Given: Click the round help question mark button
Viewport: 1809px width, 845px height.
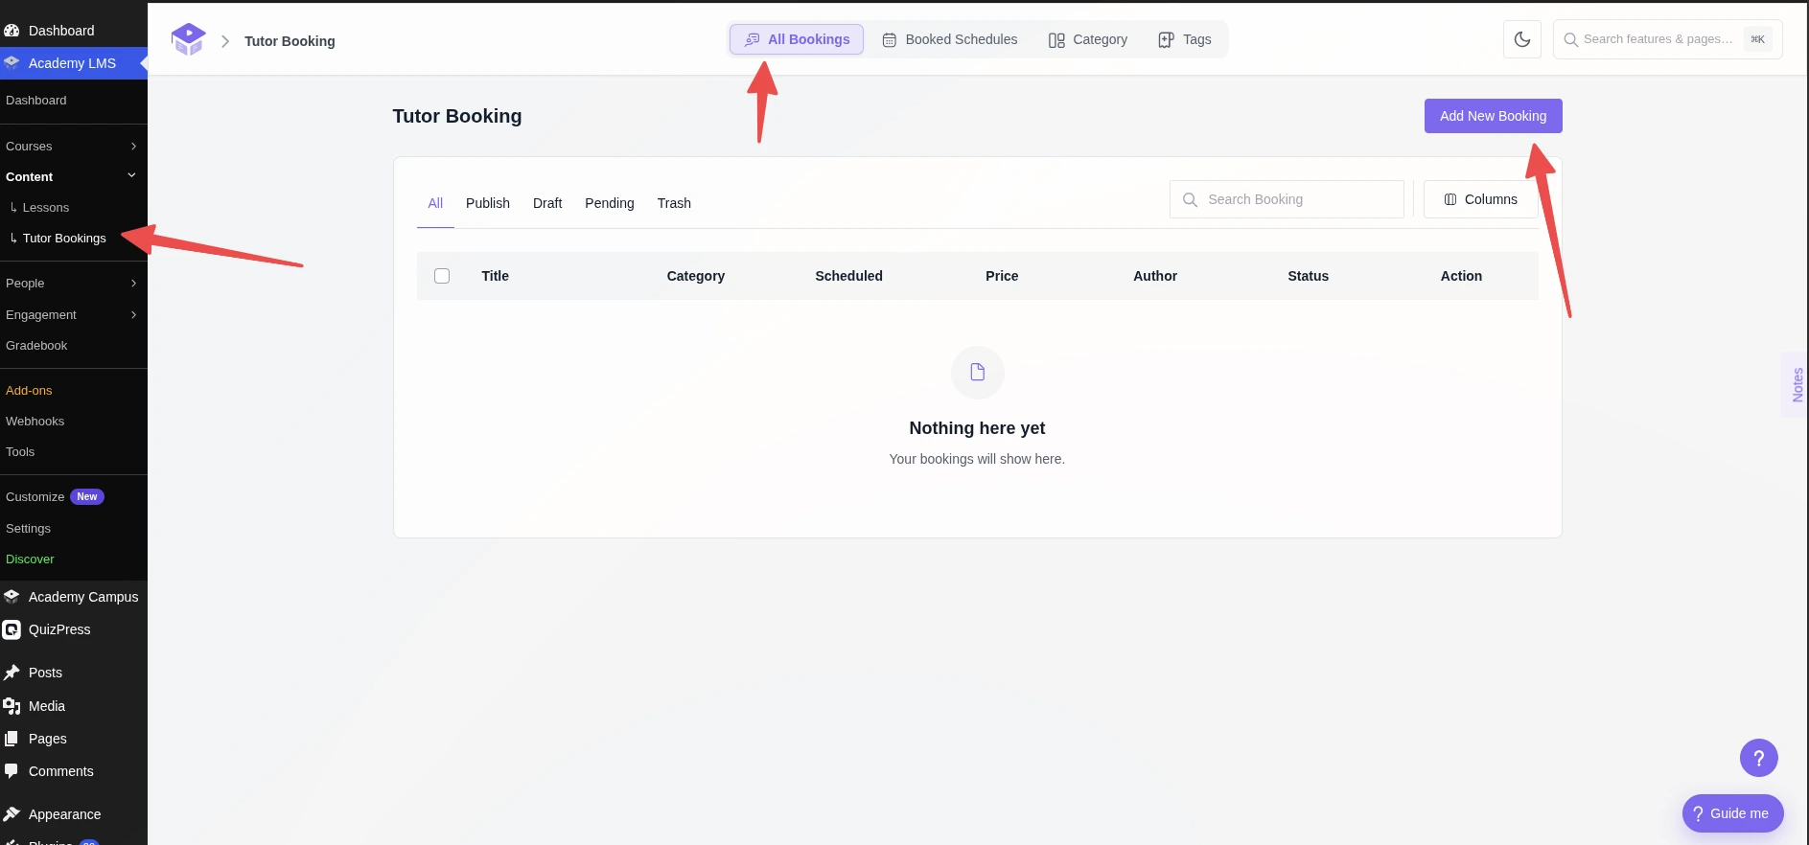Looking at the screenshot, I should coord(1759,759).
